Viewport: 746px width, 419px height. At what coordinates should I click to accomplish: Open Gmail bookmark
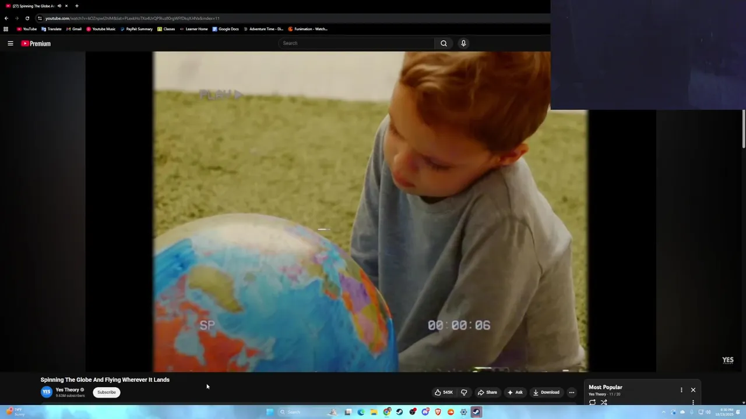point(74,29)
